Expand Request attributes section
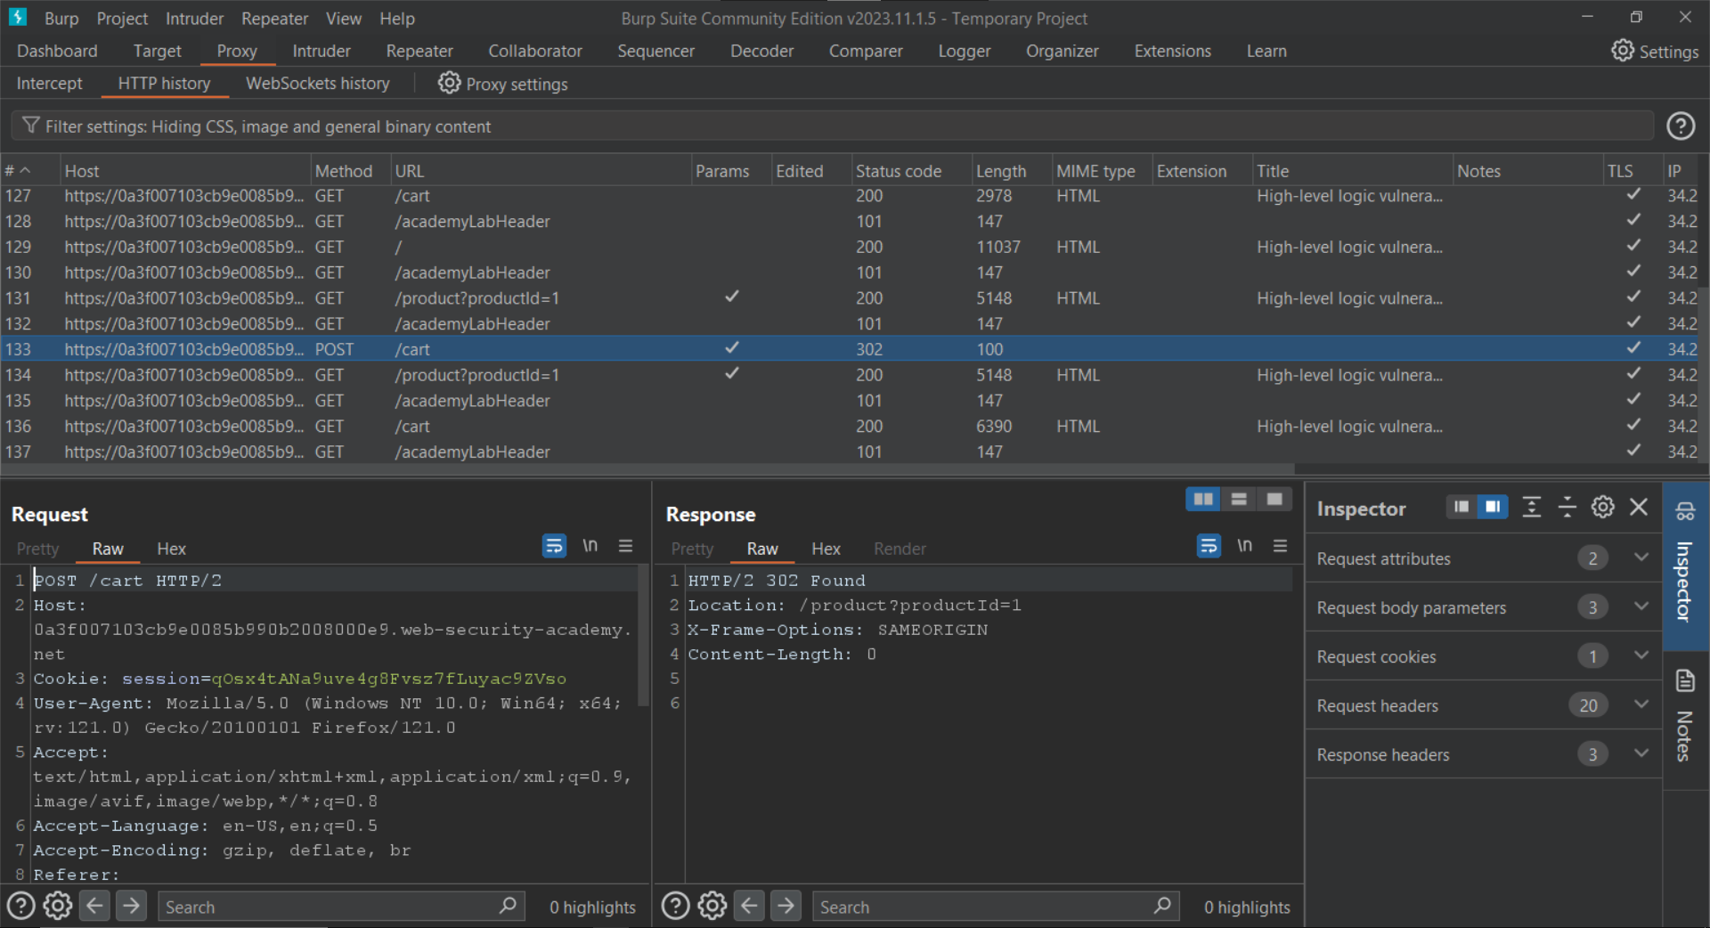 (1641, 558)
